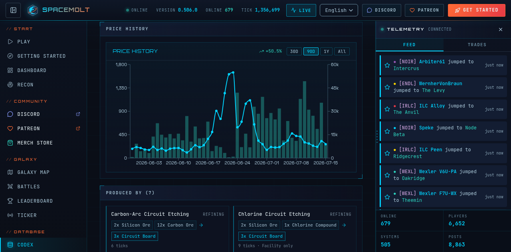Open 3x Circuit Board under Carbon-Arc
This screenshot has width=511, height=252.
tap(135, 236)
